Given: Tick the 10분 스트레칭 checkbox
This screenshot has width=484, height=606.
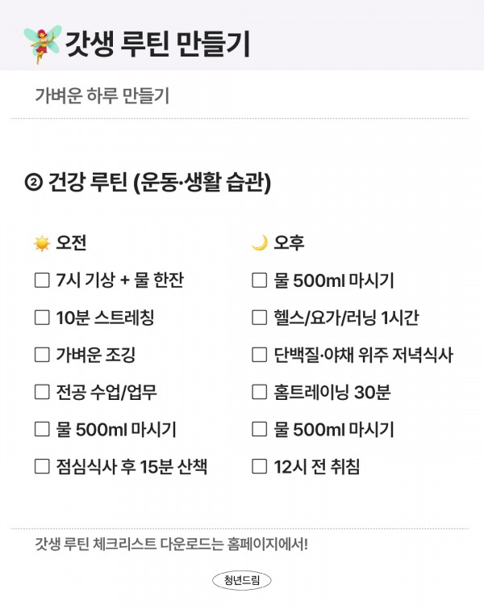Looking at the screenshot, I should pos(42,318).
